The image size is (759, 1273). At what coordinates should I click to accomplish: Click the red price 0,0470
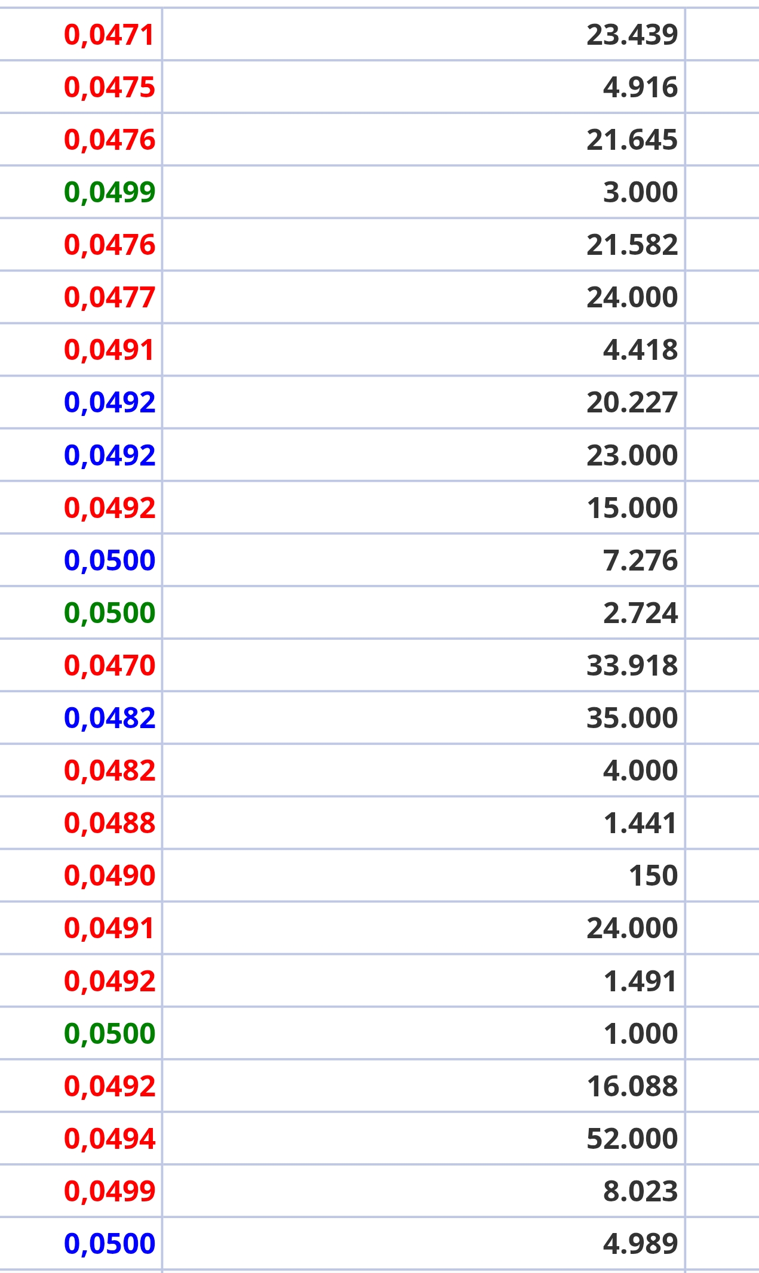[x=109, y=665]
